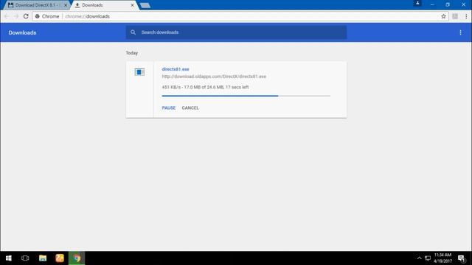This screenshot has width=472, height=265.
Task: Pause the directx81.exe download
Action: click(169, 108)
